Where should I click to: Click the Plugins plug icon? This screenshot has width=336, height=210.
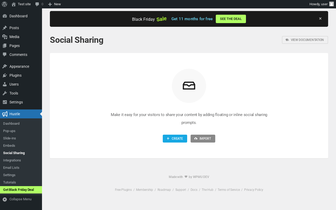coord(5,75)
